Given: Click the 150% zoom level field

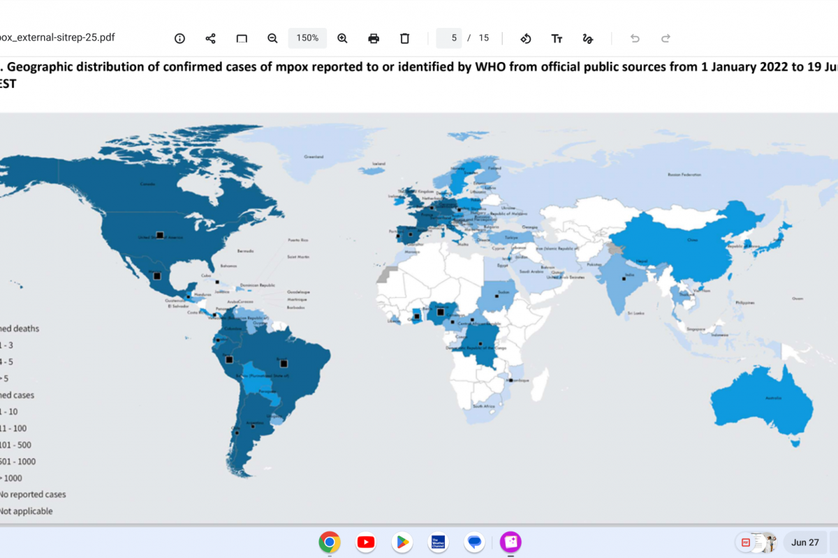Looking at the screenshot, I should point(307,38).
